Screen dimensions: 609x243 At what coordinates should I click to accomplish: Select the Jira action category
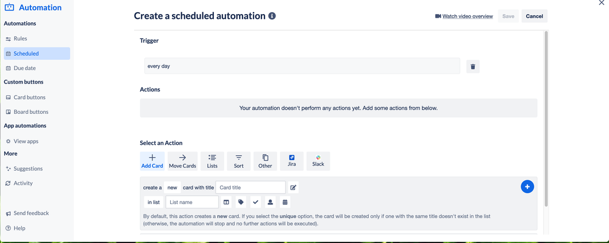[x=291, y=161]
